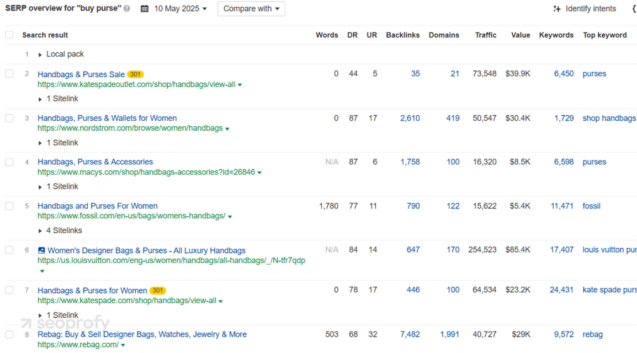Open Handbags, Purses & Wallets for Women link
637x353 pixels.
point(107,118)
